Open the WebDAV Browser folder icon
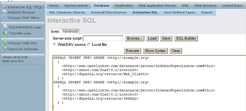The image size is (246, 111). pos(5,12)
